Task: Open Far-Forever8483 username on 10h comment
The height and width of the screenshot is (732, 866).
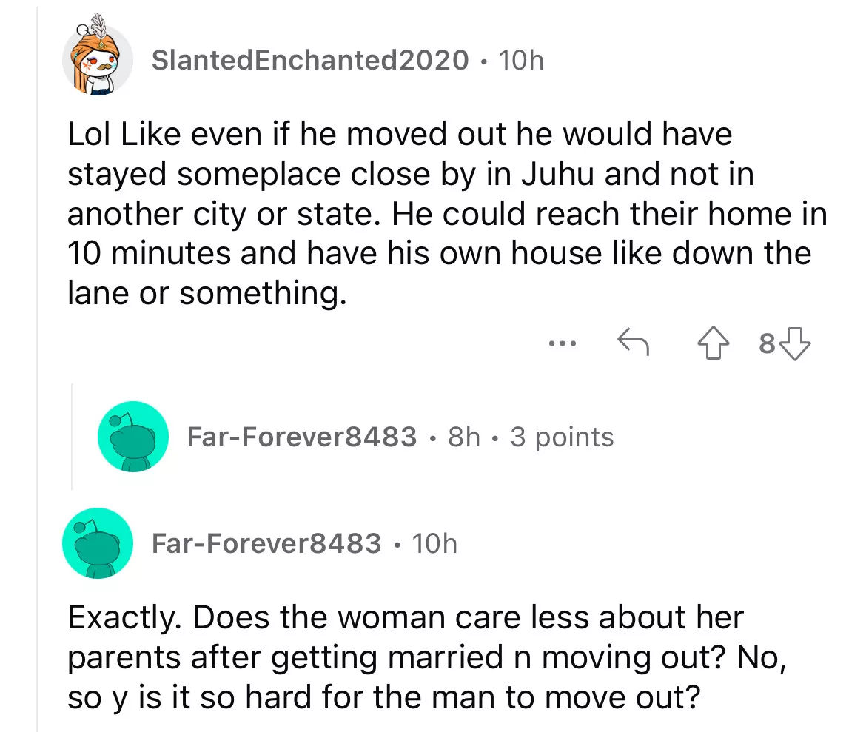Action: (x=266, y=544)
